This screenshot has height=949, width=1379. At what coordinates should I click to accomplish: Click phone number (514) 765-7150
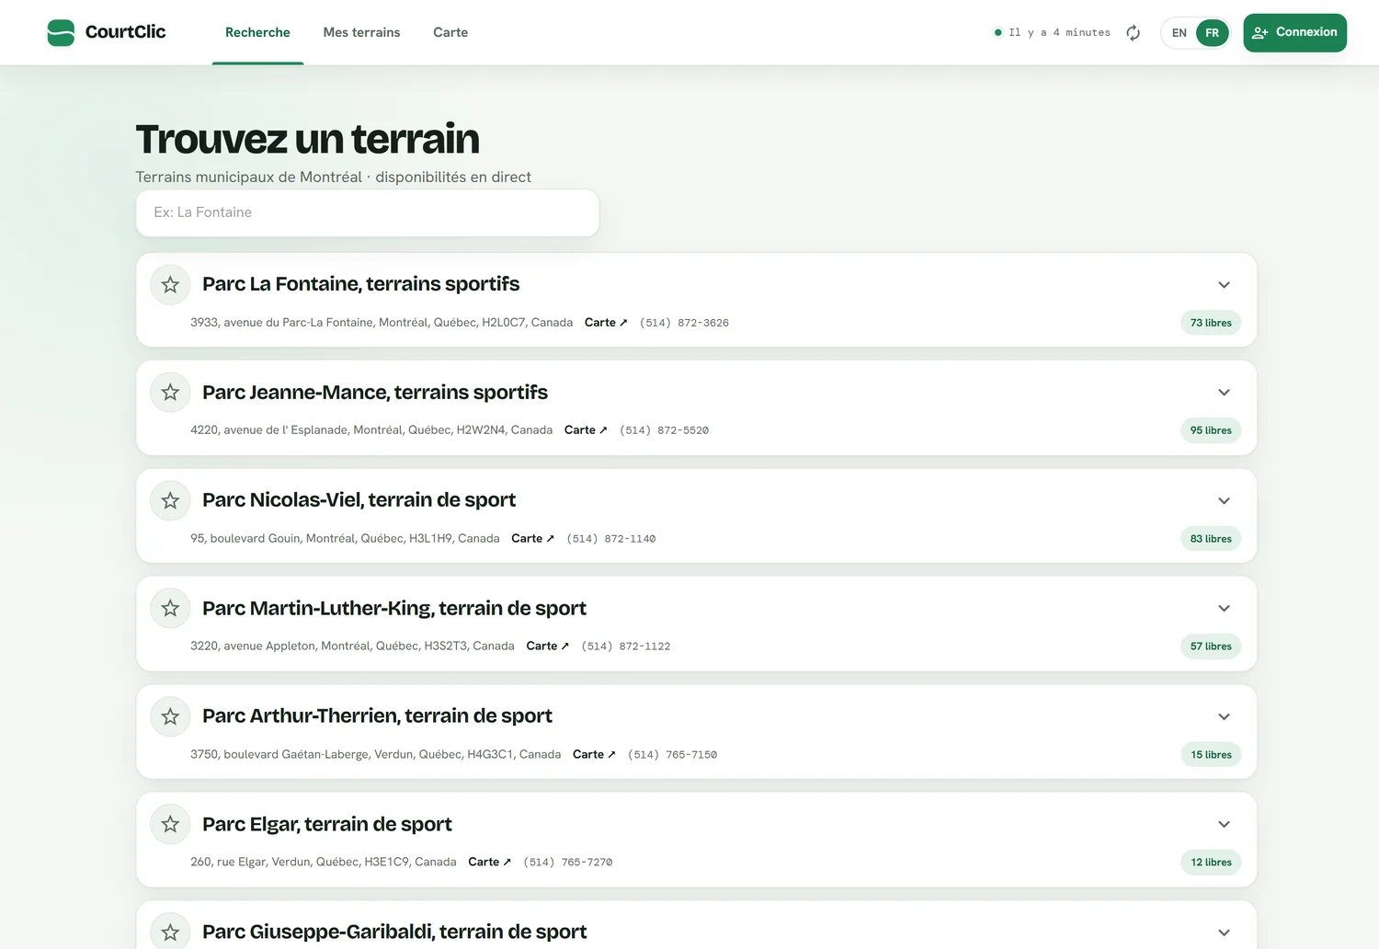[x=672, y=755]
